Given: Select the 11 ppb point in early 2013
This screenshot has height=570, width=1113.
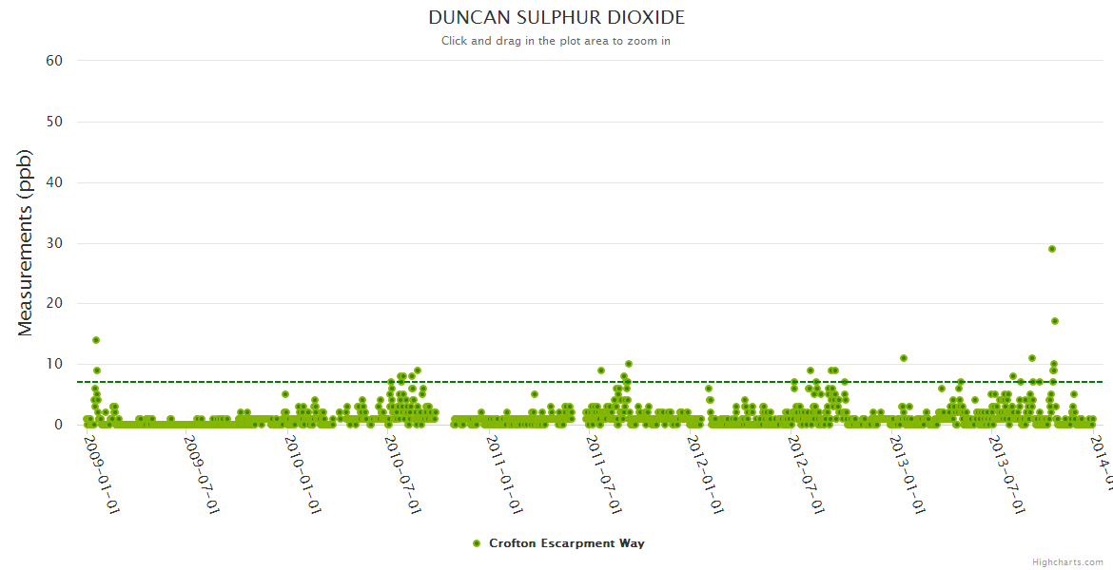Looking at the screenshot, I should tap(903, 358).
